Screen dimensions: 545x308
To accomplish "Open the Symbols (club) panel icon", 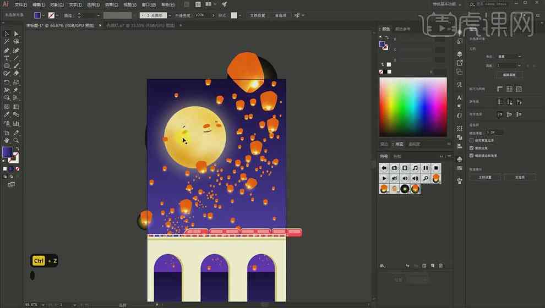I will (460, 159).
